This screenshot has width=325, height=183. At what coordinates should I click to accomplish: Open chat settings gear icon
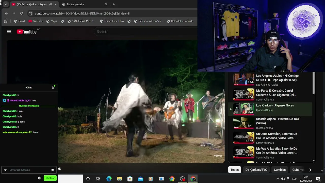coord(39,178)
